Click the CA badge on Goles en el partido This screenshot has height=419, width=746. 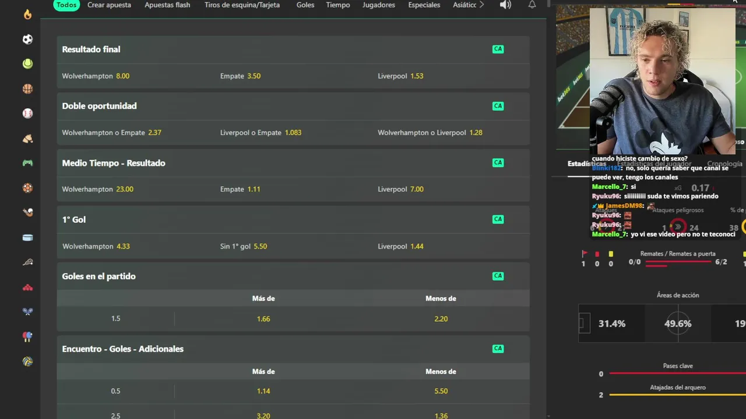tap(498, 276)
